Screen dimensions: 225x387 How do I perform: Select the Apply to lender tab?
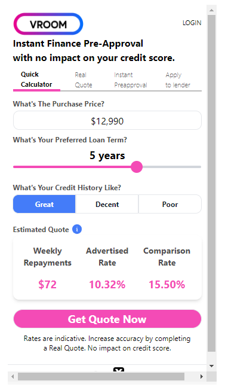coord(178,80)
